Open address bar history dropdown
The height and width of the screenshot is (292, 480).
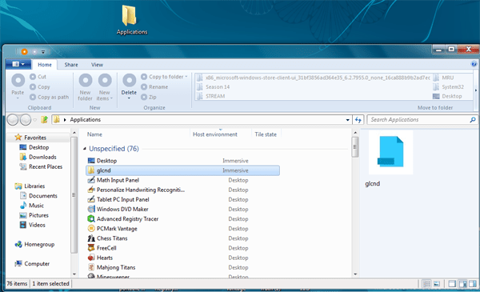point(347,120)
